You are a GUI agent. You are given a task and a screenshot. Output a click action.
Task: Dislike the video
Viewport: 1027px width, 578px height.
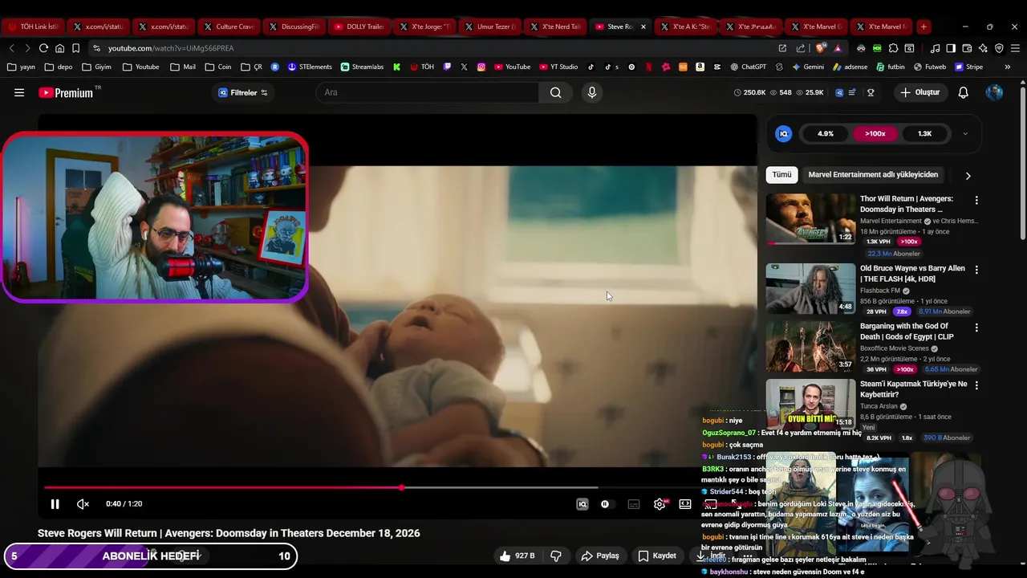point(555,556)
